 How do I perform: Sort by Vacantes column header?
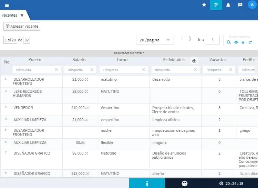218,60
